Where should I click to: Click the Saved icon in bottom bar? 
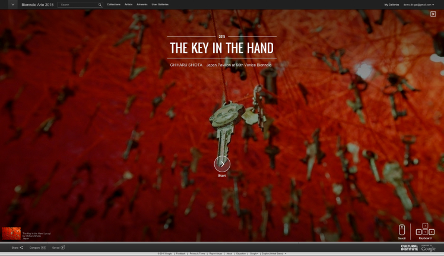coord(62,247)
